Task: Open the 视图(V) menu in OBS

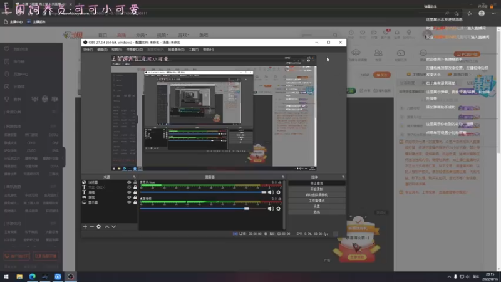Action: coord(116,50)
